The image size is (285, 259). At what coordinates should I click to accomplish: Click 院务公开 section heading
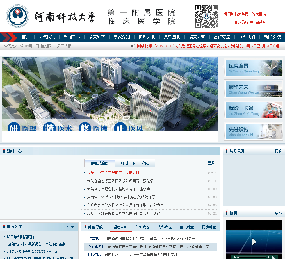click(x=237, y=151)
